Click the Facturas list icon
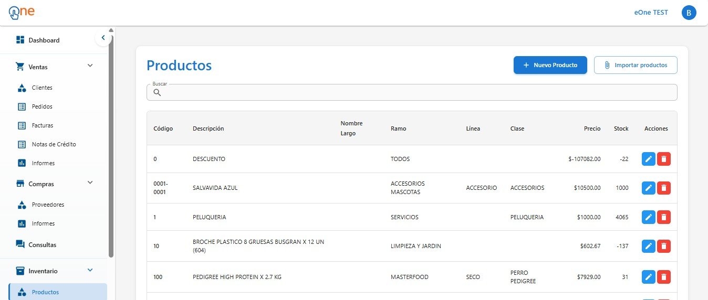The image size is (708, 300). tap(22, 125)
